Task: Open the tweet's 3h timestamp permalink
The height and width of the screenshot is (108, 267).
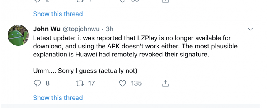Action: (110, 29)
